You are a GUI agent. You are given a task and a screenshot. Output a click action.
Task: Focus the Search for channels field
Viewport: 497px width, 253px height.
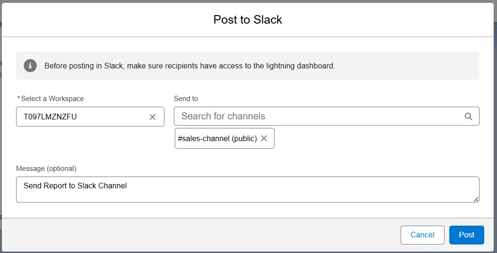317,116
